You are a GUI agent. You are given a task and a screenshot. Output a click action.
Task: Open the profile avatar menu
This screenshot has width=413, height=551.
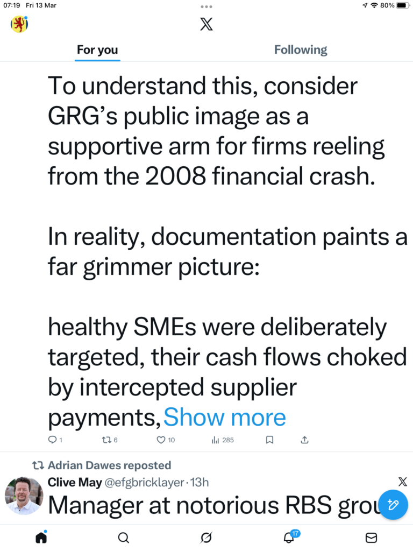click(19, 24)
